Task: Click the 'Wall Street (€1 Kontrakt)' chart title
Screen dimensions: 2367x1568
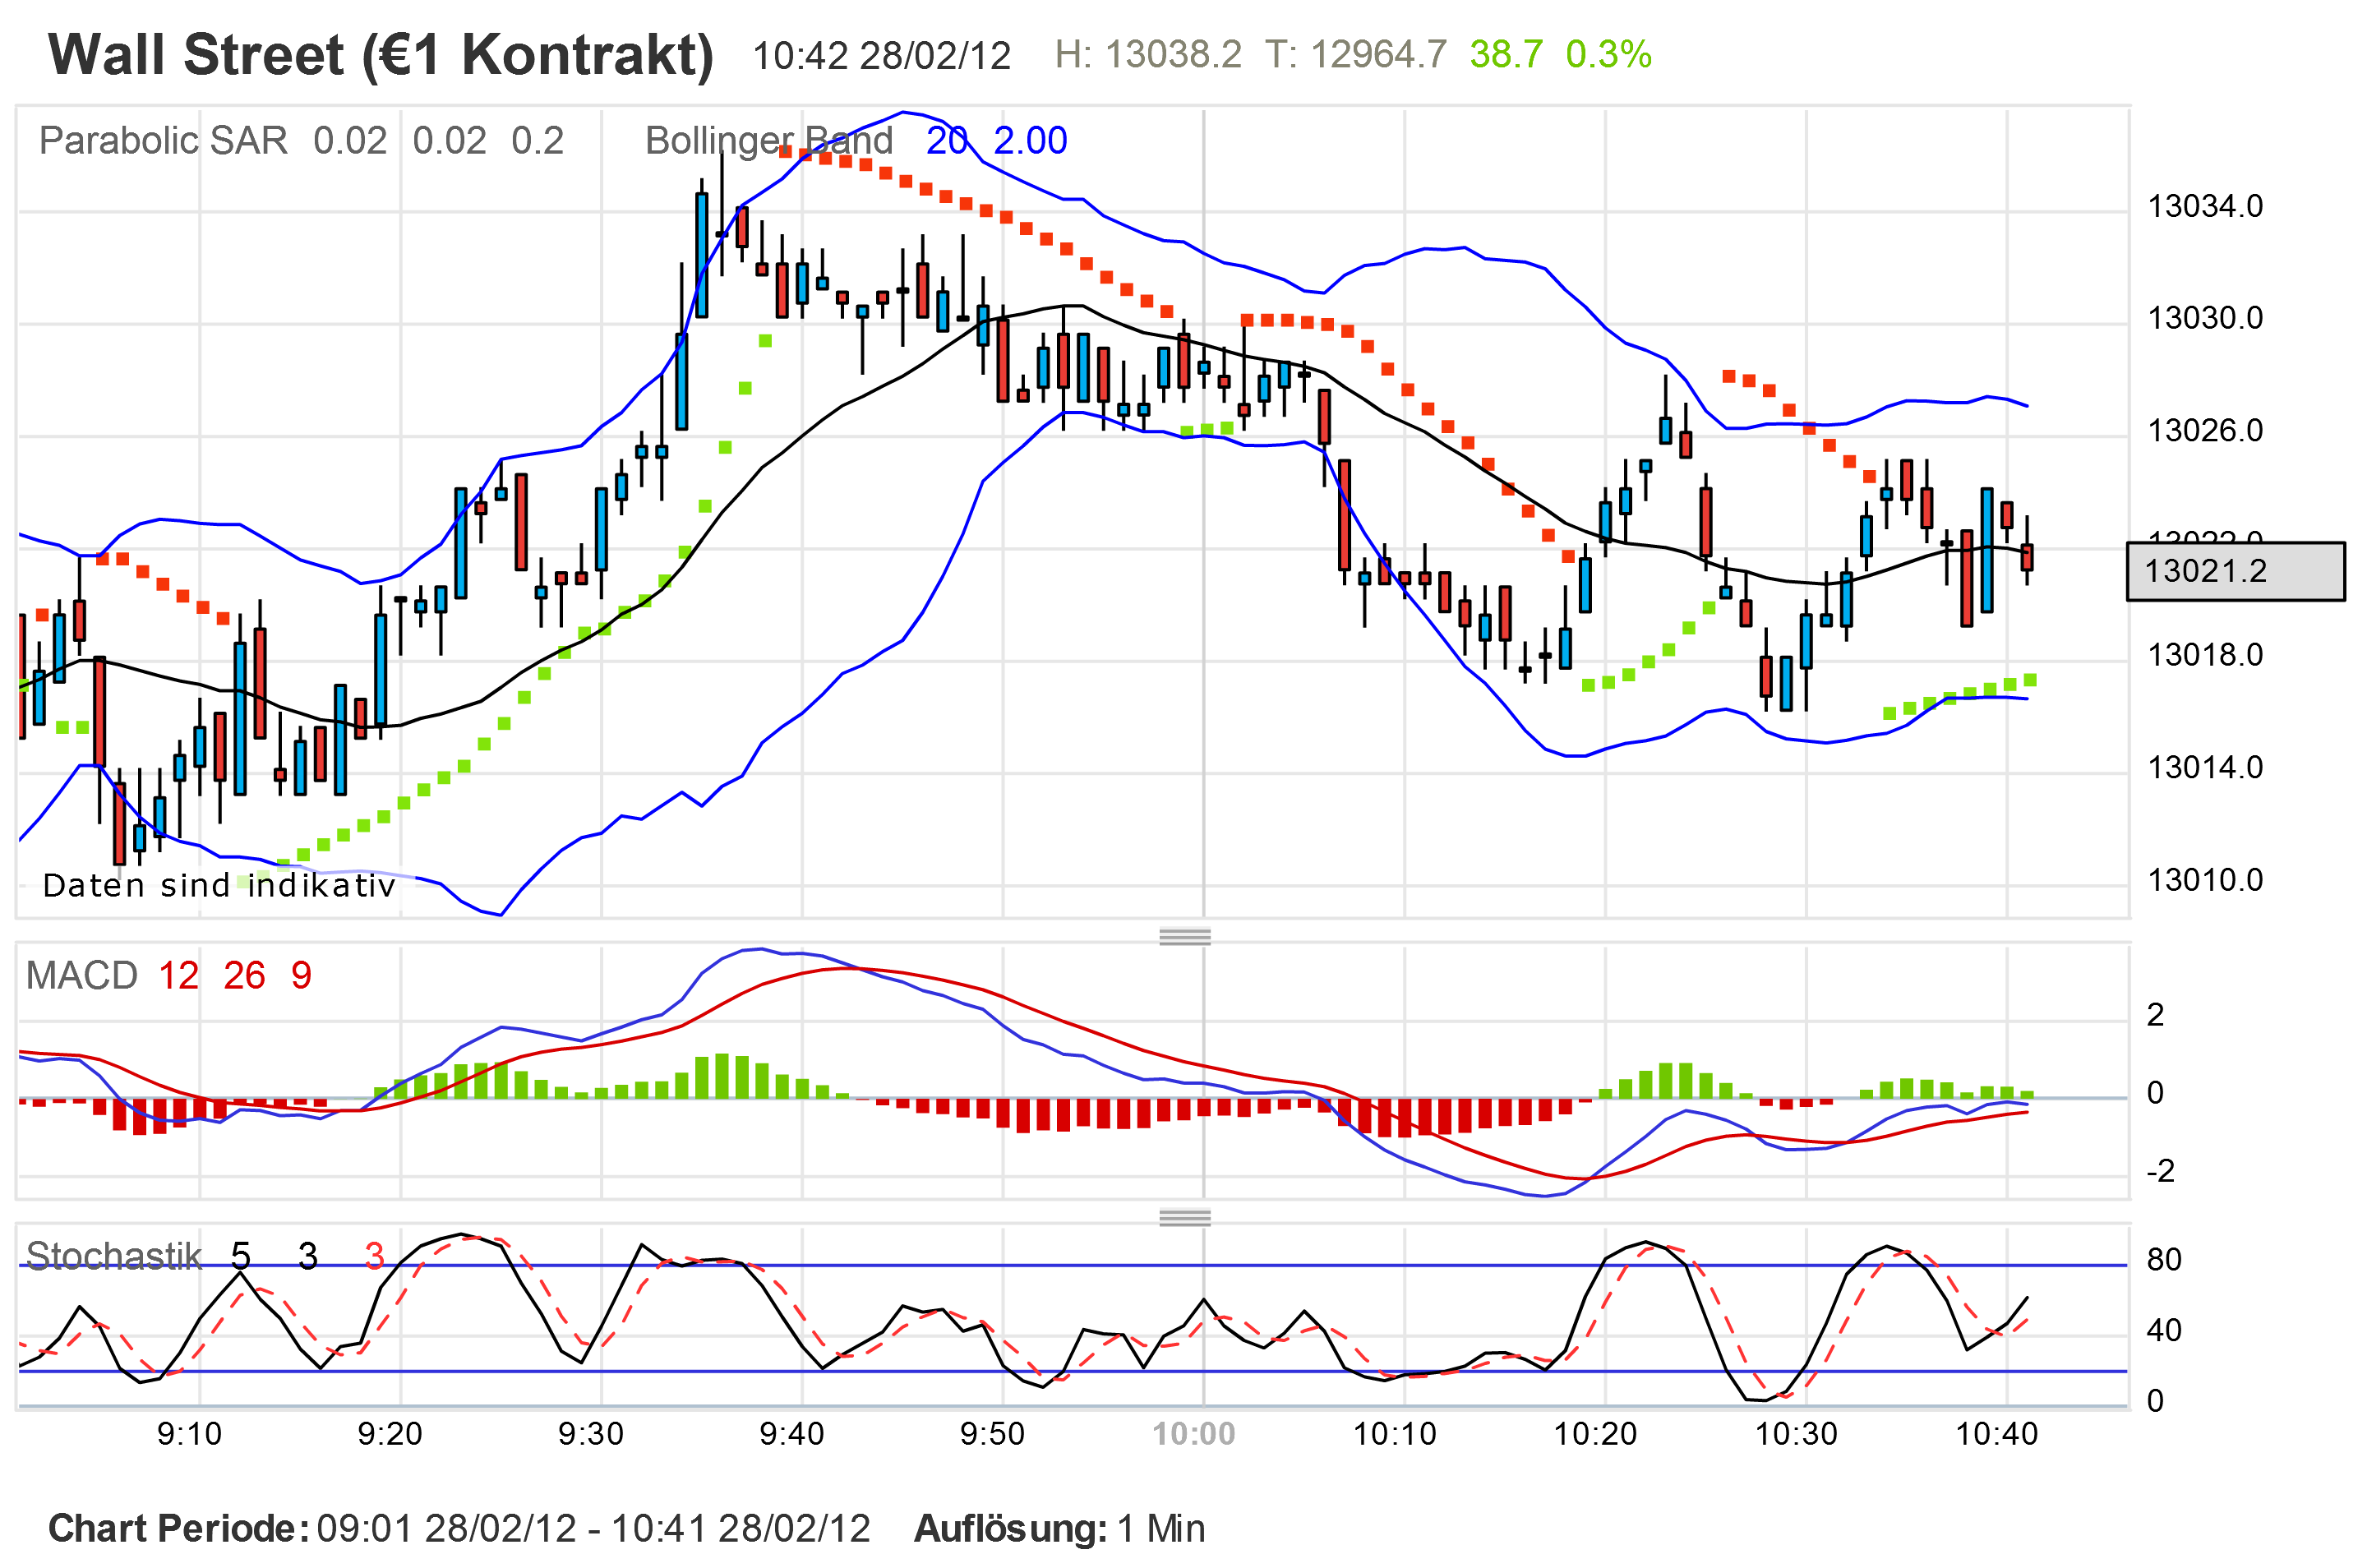Action: (381, 55)
